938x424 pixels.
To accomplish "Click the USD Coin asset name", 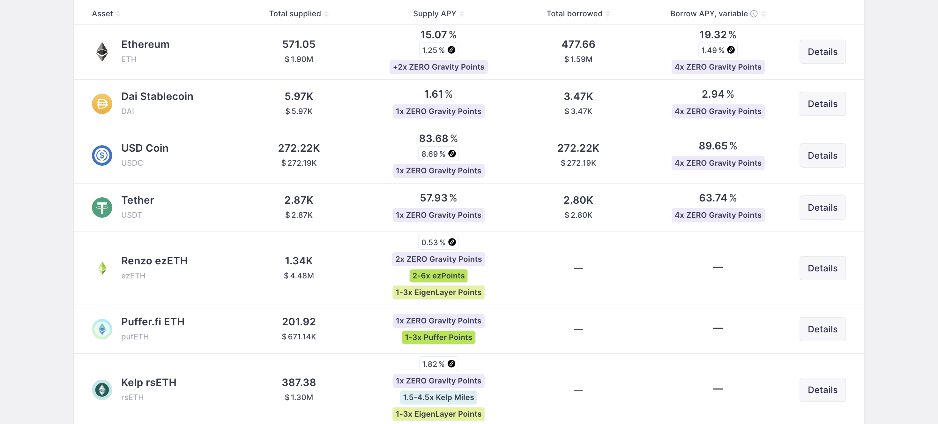I will point(145,148).
